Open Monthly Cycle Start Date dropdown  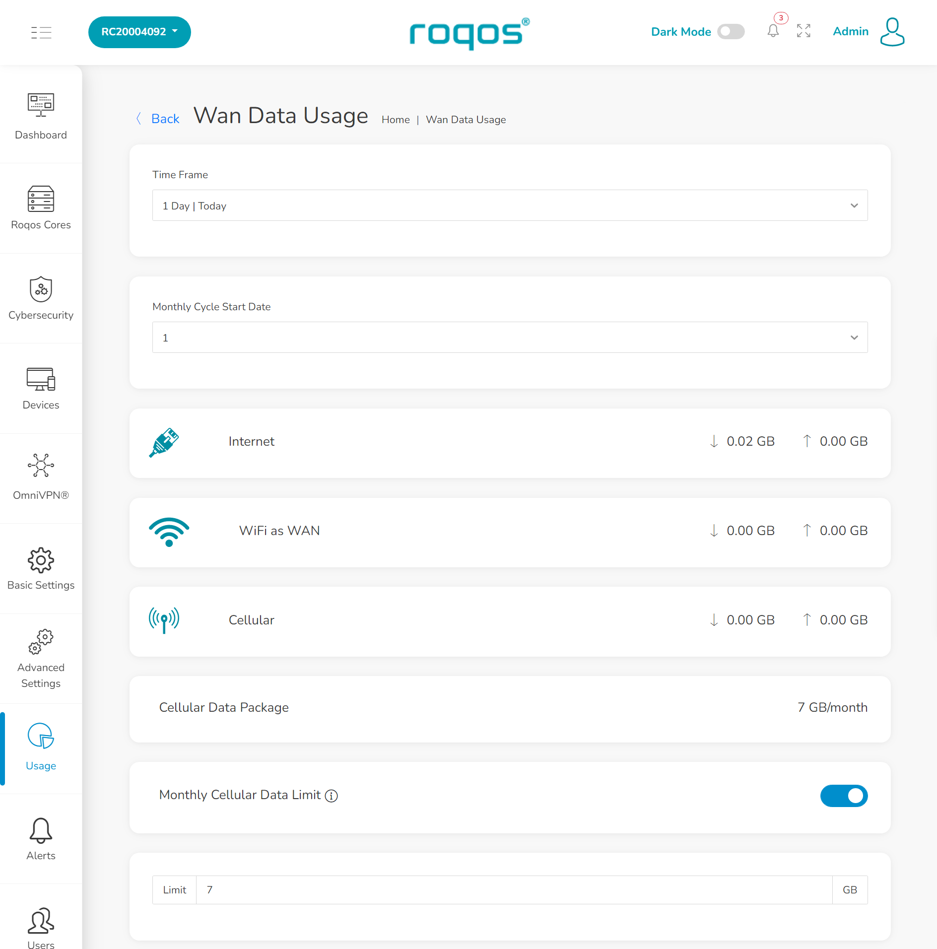510,338
